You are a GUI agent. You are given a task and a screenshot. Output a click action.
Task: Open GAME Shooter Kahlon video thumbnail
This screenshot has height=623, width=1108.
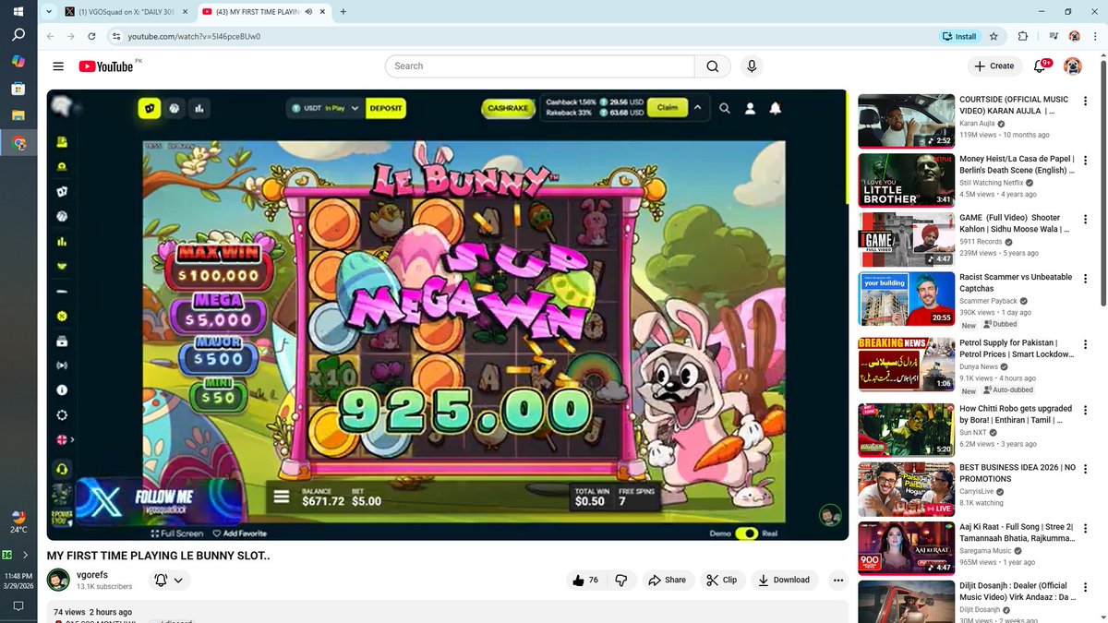pyautogui.click(x=906, y=239)
